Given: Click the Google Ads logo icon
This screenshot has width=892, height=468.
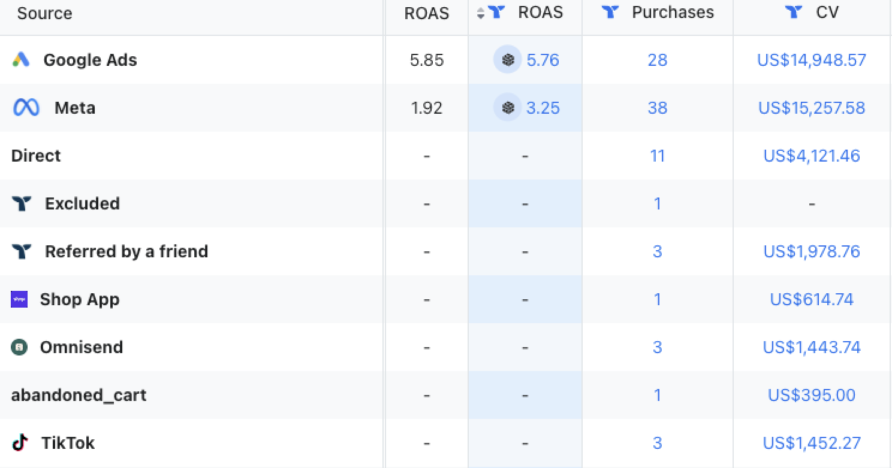Looking at the screenshot, I should click(x=21, y=59).
